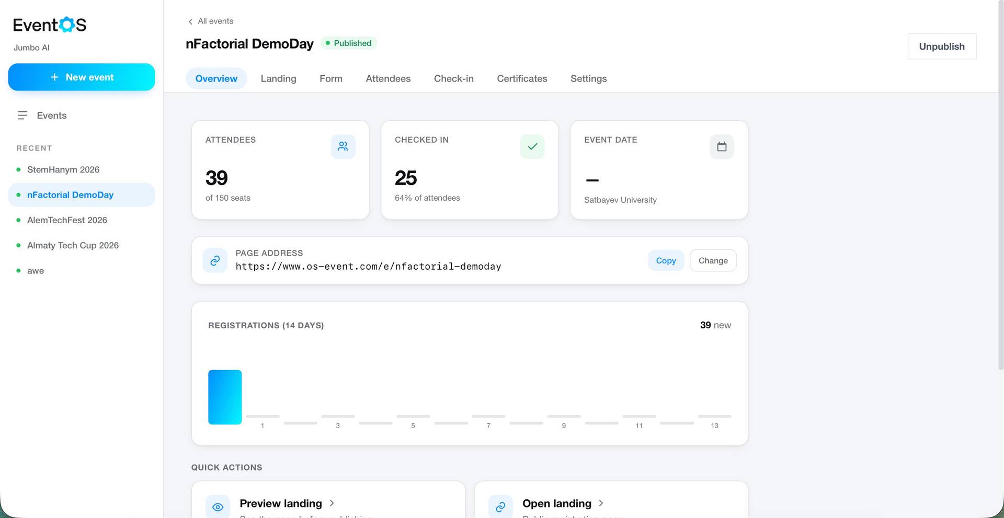The width and height of the screenshot is (1004, 518).
Task: Click the checked-in checkmark icon
Action: pyautogui.click(x=532, y=146)
